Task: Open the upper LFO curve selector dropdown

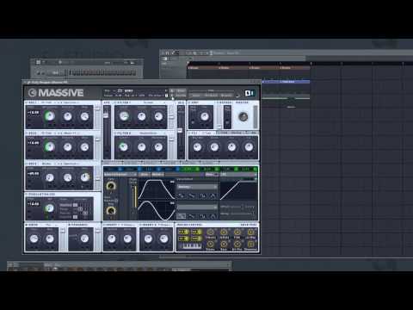Action: click(x=197, y=187)
